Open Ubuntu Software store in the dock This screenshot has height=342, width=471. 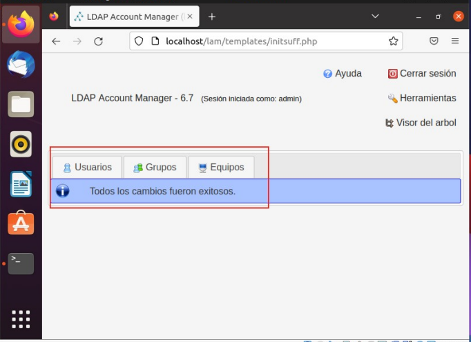point(21,223)
